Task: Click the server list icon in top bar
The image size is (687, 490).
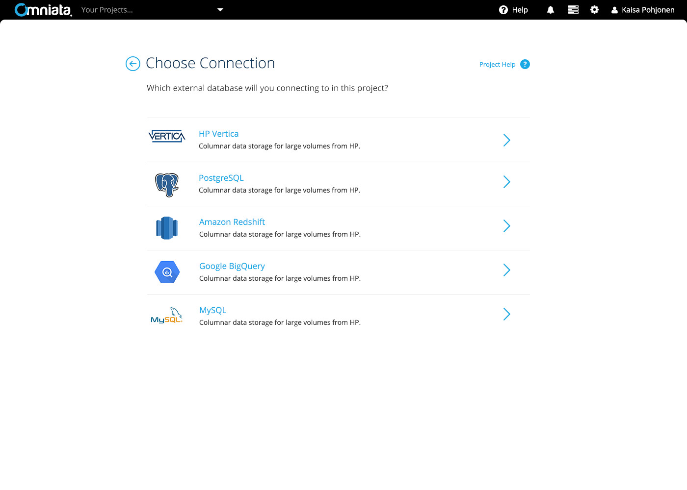Action: (x=573, y=10)
